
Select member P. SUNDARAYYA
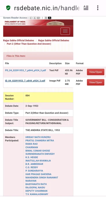(34, 171)
